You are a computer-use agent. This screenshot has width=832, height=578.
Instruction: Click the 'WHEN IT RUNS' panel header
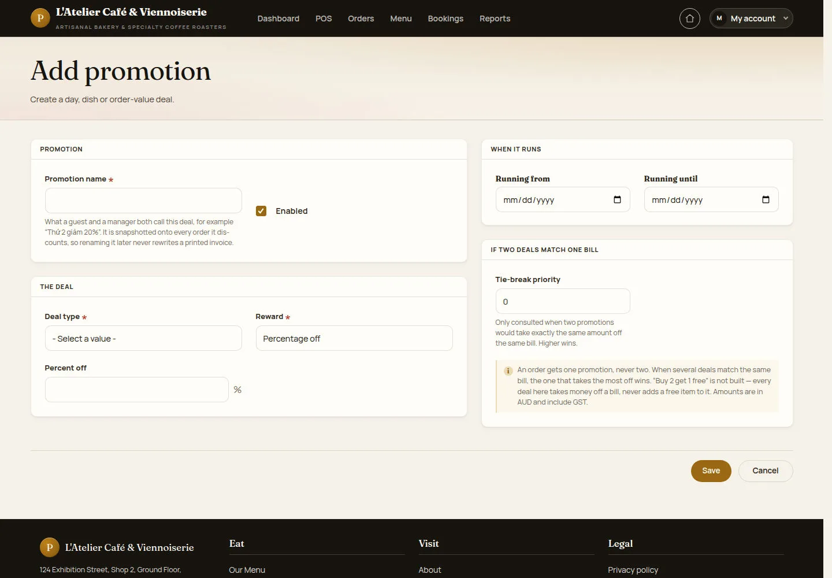(x=516, y=149)
